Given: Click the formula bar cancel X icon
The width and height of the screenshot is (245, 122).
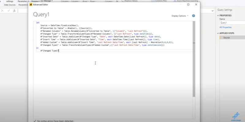Looking at the screenshot, I should click(2, 11).
